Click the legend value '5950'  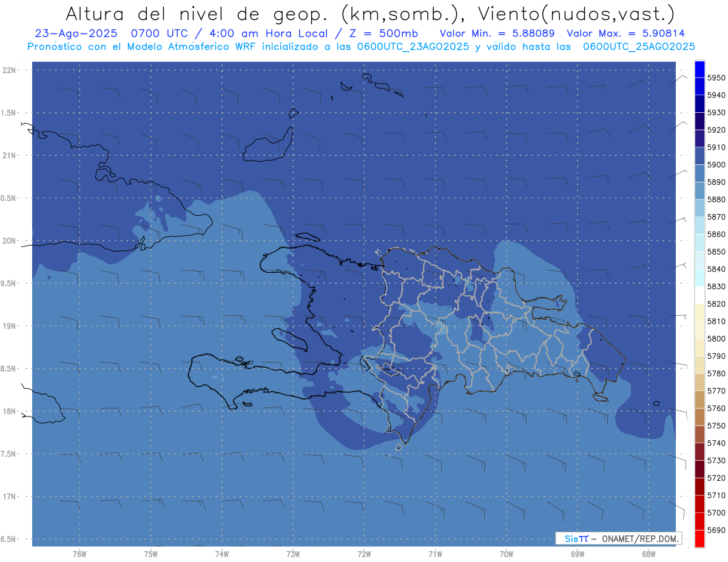coord(716,78)
